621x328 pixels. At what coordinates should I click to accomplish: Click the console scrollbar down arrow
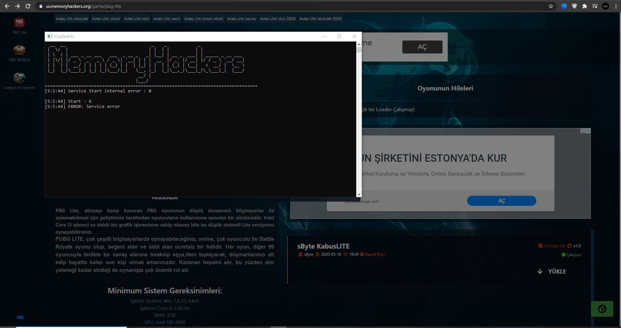coord(359,194)
